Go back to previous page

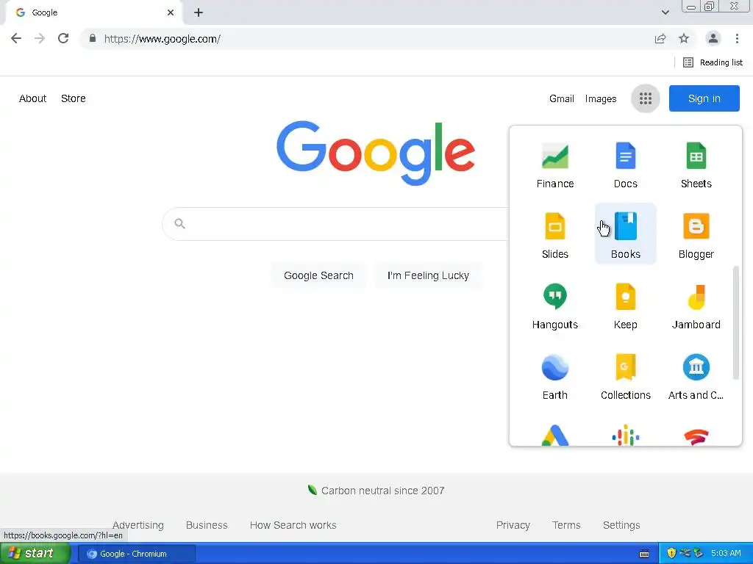coord(16,38)
